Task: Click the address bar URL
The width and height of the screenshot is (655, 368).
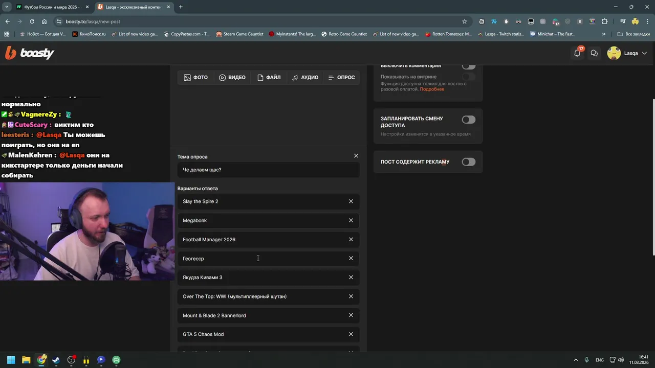Action: click(93, 21)
